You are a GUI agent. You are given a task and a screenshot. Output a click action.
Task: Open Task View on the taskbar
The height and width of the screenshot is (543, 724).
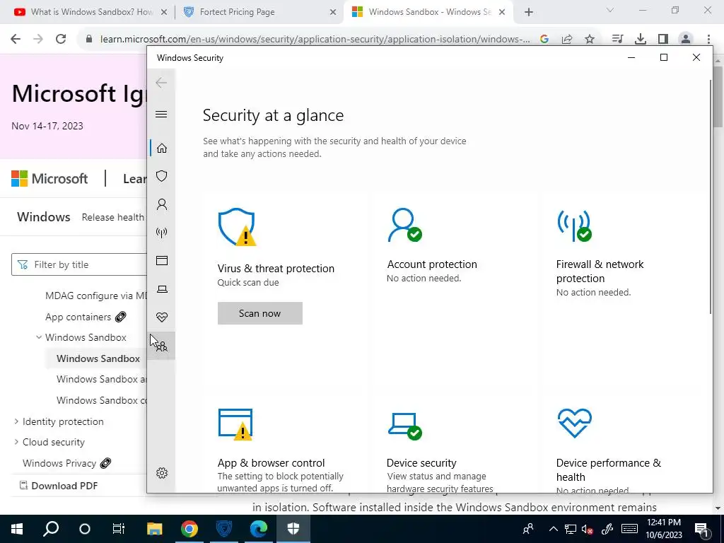point(119,528)
